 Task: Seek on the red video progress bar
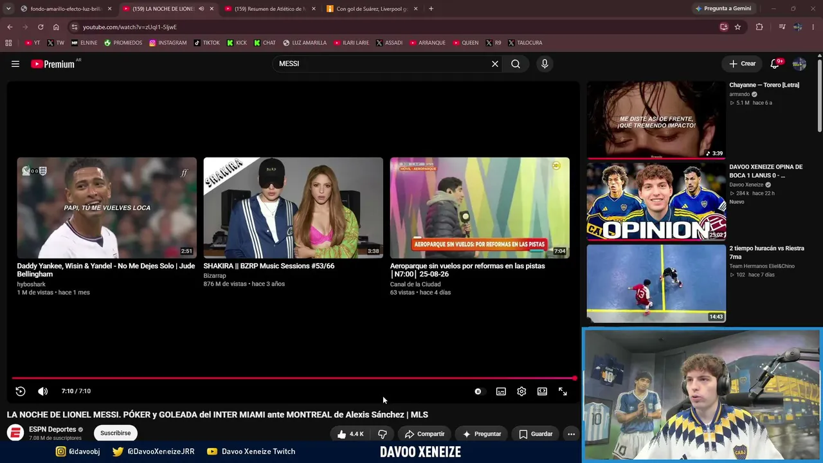(293, 378)
